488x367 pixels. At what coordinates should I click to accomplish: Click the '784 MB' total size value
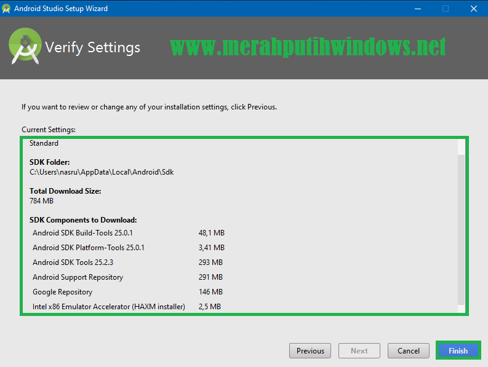(41, 201)
